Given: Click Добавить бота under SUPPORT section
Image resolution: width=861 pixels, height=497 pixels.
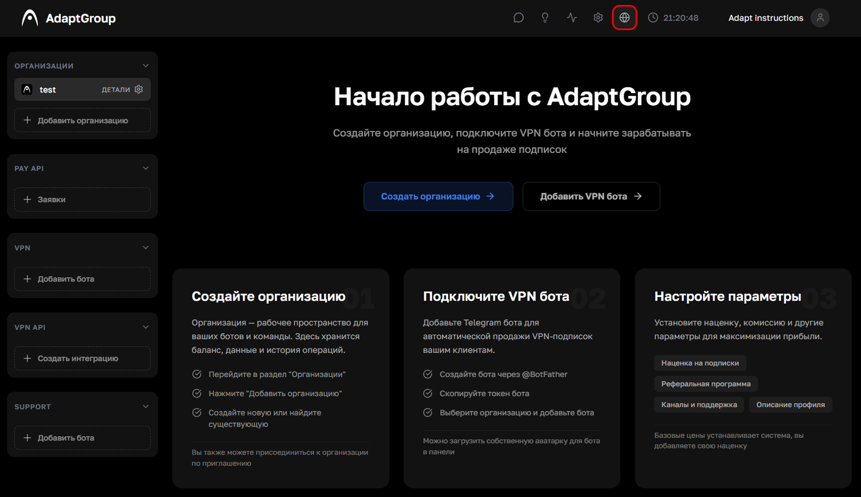Looking at the screenshot, I should [x=82, y=438].
